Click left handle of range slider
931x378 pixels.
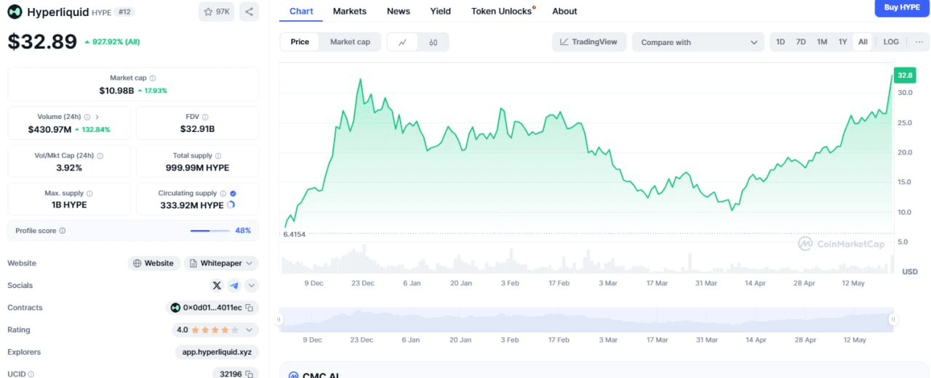(x=279, y=319)
